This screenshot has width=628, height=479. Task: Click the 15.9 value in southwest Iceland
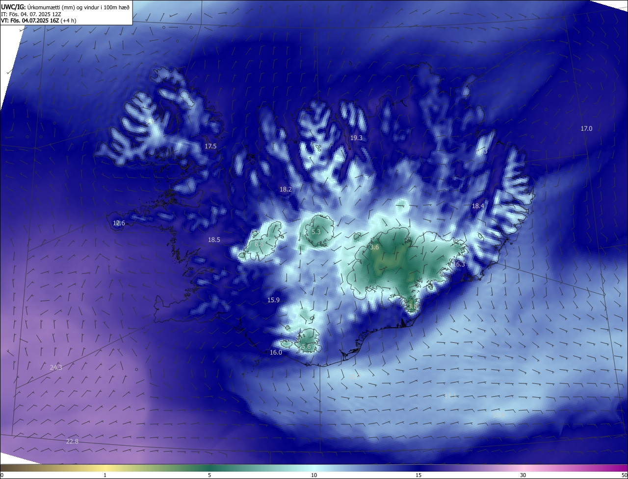(x=273, y=300)
